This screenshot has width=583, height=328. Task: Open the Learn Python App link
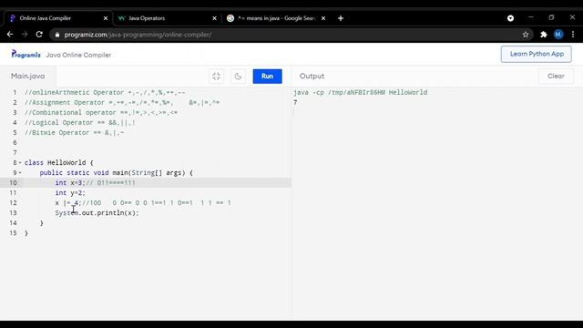coord(537,55)
